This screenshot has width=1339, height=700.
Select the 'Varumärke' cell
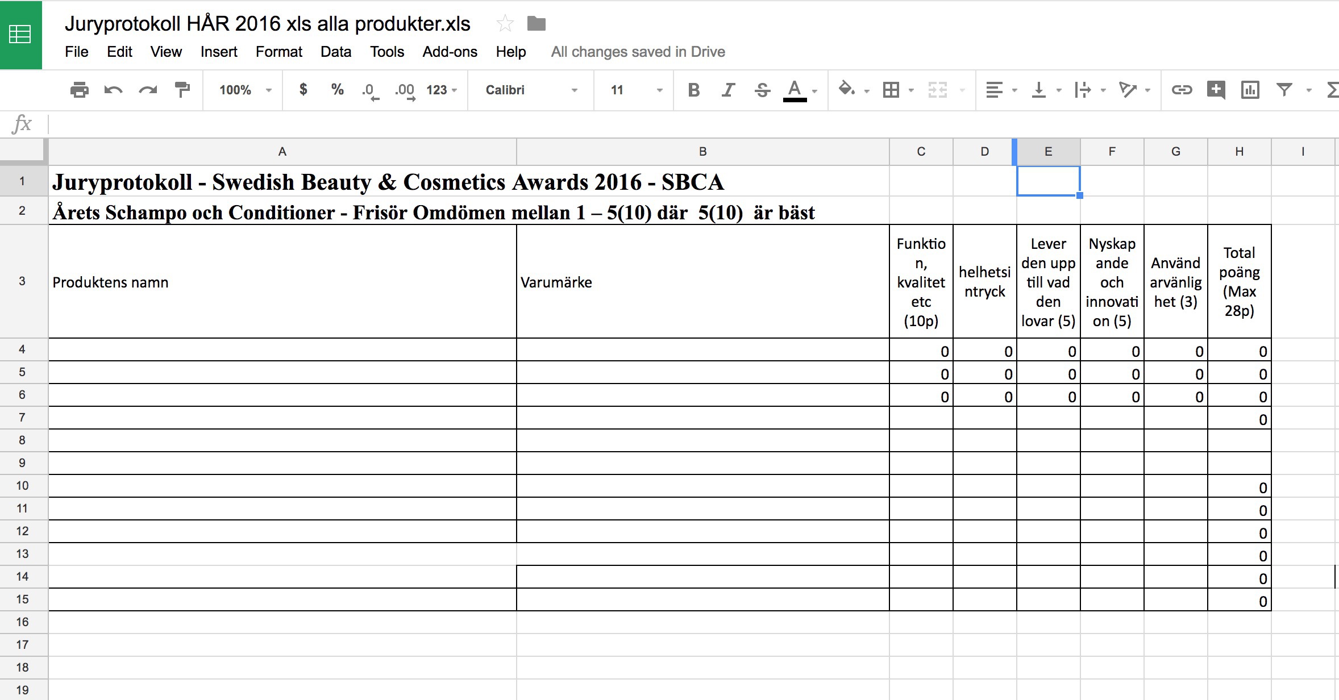pyautogui.click(x=703, y=282)
